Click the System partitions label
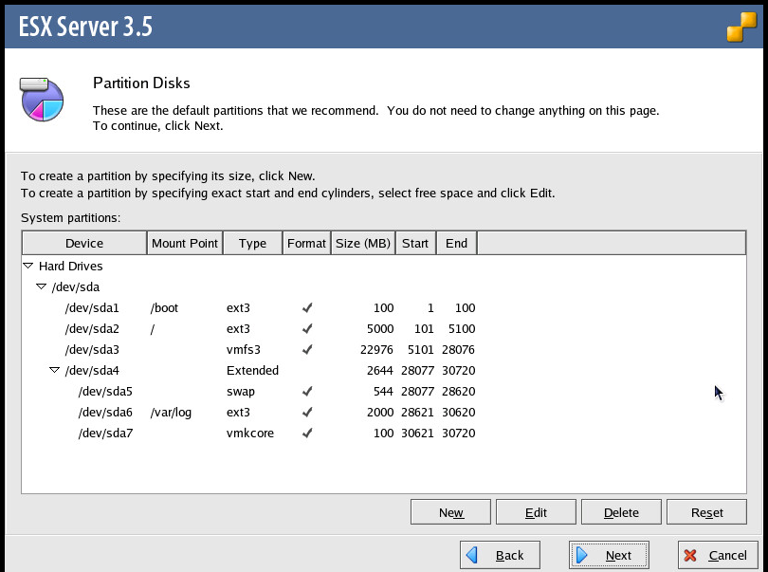Image resolution: width=768 pixels, height=572 pixels. pos(70,217)
